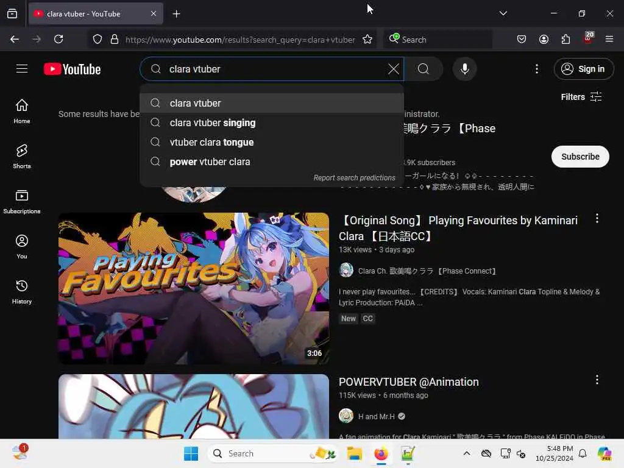List all tabs dropdown arrow

tap(503, 13)
